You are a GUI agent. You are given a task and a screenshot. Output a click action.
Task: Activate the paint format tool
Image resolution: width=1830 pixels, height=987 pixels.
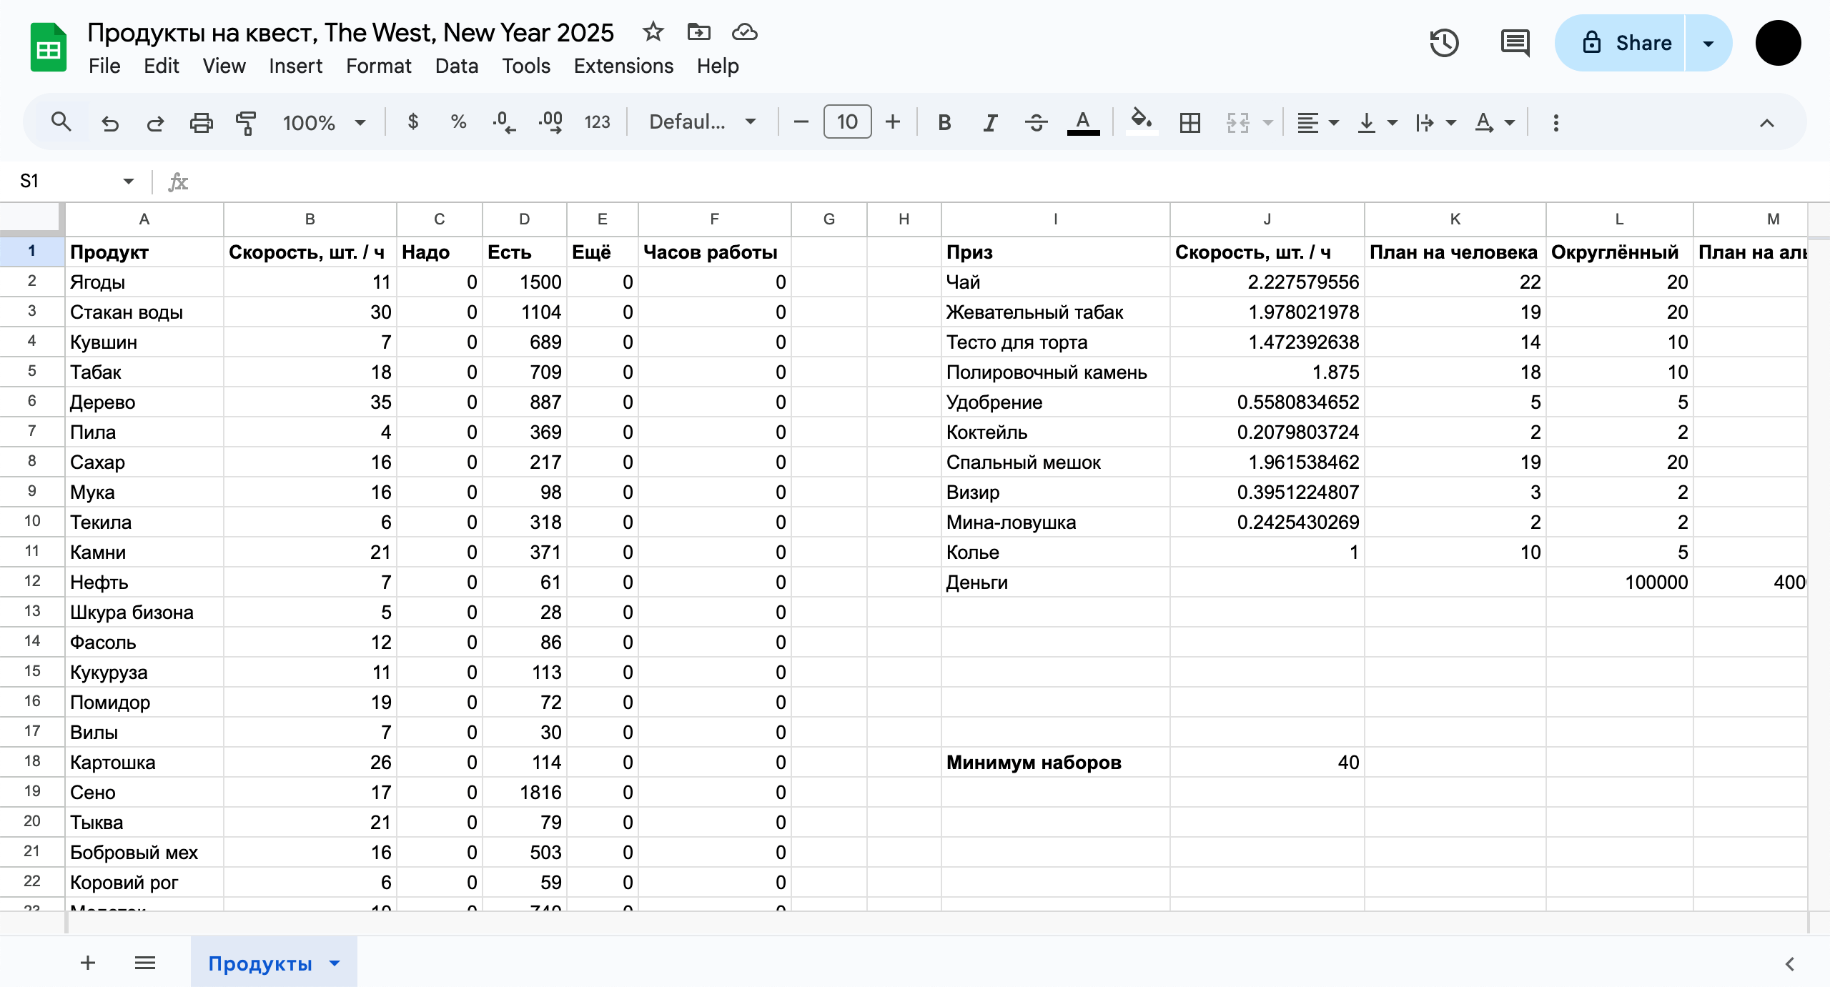click(x=246, y=123)
